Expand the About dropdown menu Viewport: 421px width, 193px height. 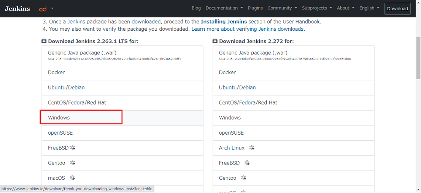click(346, 8)
